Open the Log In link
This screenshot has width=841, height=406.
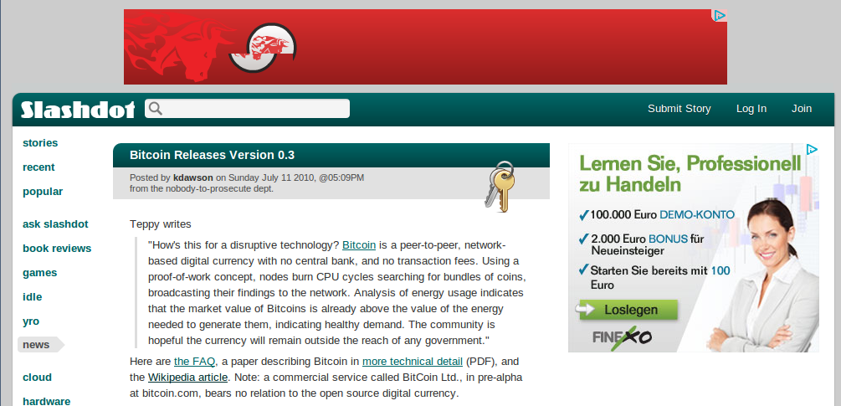(x=751, y=109)
